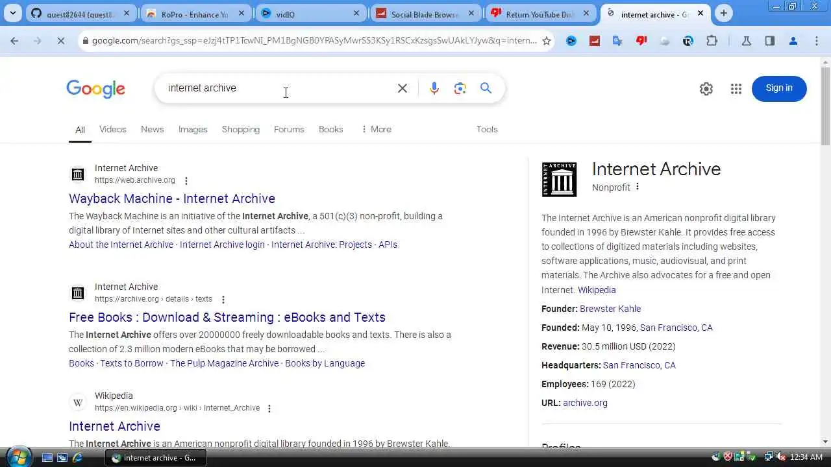This screenshot has width=831, height=467.
Task: Show desktop from quick launch icon
Action: (47, 457)
